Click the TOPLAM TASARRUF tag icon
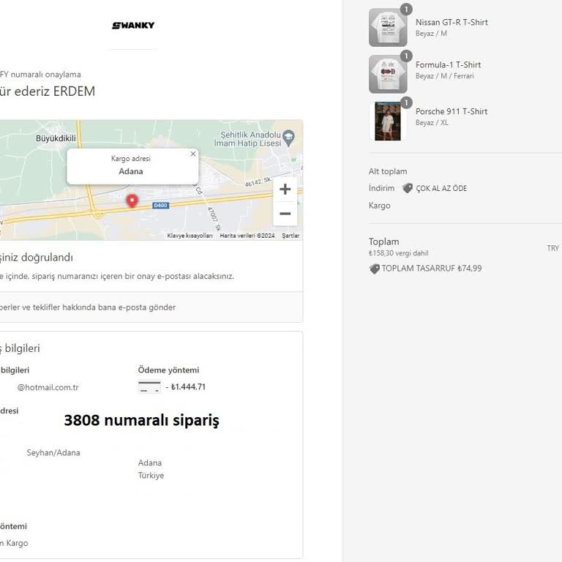 [x=374, y=269]
